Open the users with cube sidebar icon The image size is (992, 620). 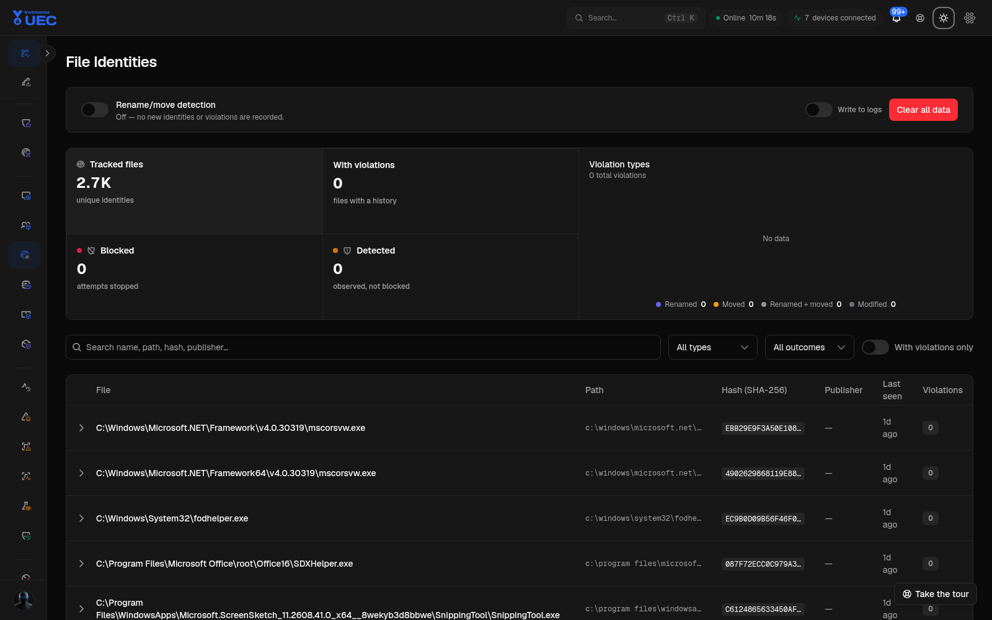(25, 225)
